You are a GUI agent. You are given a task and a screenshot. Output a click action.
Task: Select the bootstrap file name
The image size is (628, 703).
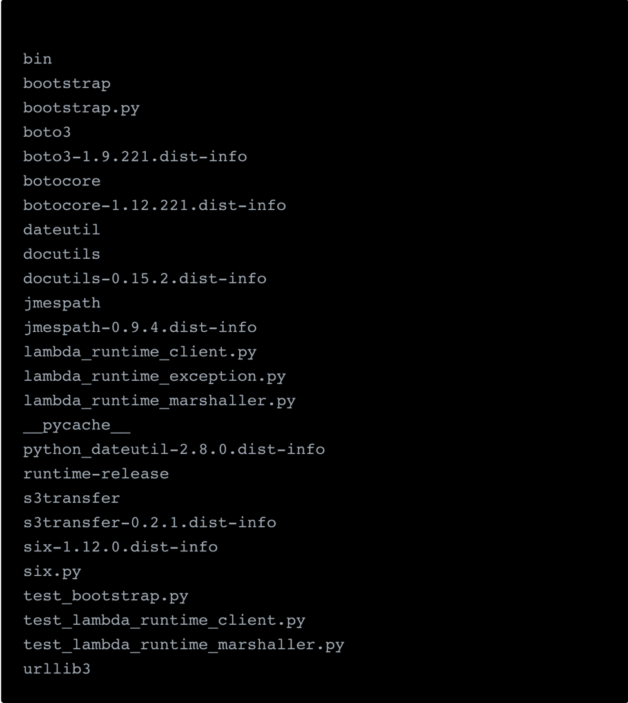(66, 83)
